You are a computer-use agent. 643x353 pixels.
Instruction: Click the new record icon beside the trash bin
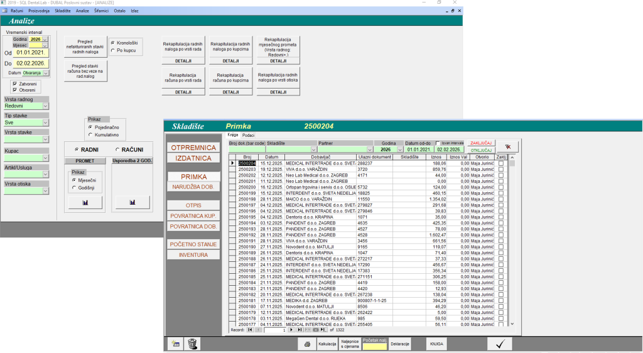click(x=176, y=344)
